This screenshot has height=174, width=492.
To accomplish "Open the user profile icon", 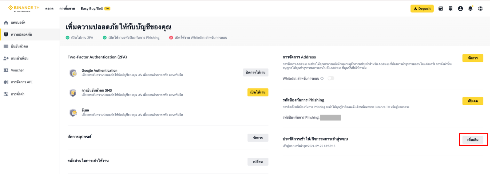I will pos(460,9).
